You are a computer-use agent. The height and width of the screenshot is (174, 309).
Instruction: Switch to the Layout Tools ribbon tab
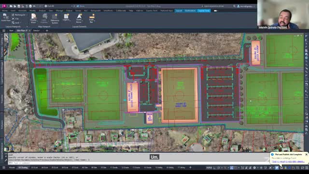click(x=204, y=11)
